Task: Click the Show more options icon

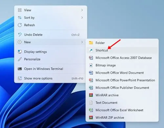Action: pos(20,78)
